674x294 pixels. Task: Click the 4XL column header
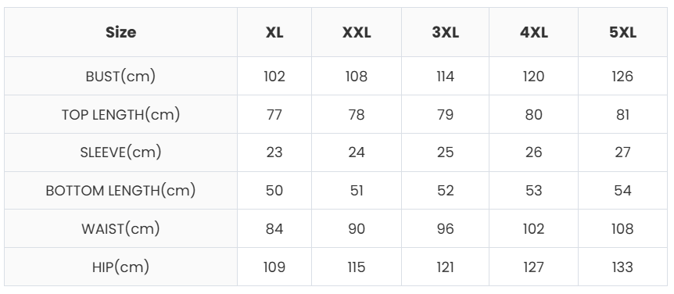click(534, 32)
